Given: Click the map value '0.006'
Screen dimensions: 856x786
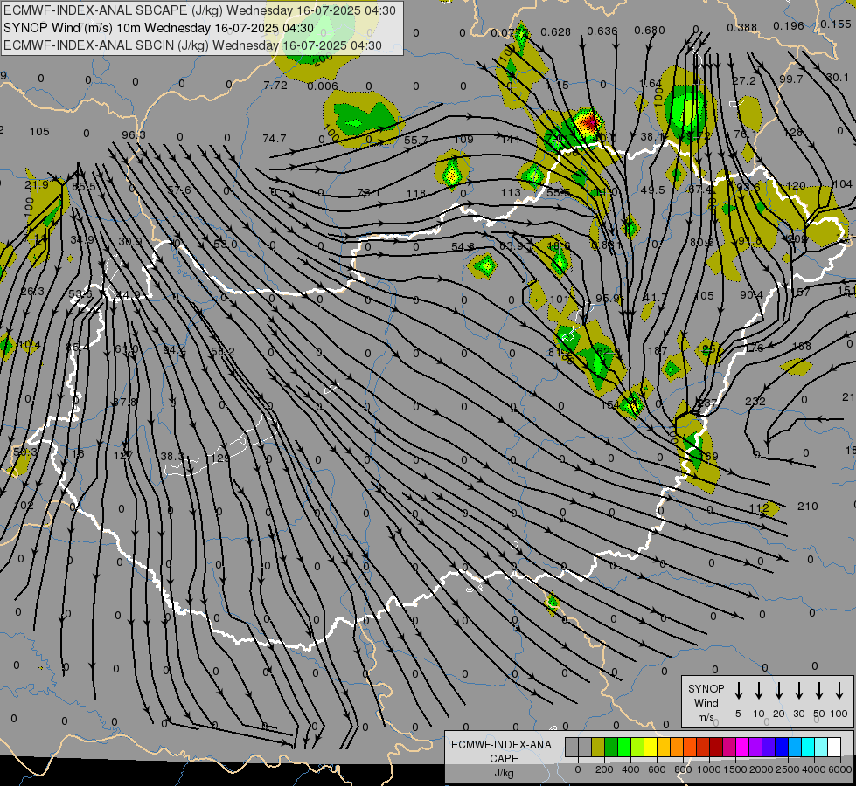Looking at the screenshot, I should 322,86.
